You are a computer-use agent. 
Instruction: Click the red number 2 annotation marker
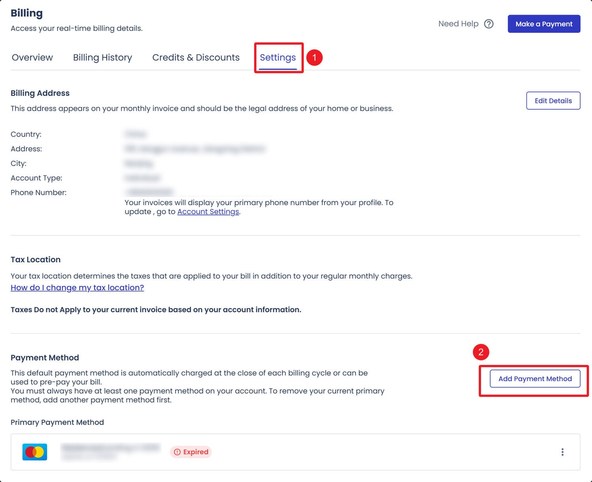click(x=481, y=352)
